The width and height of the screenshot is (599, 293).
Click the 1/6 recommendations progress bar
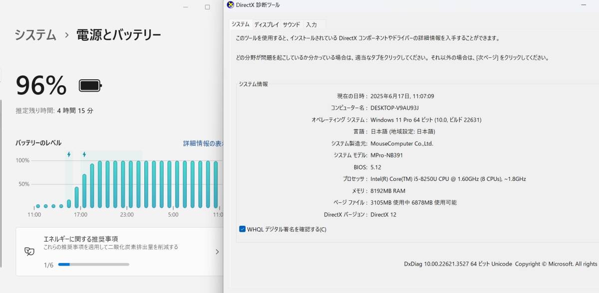coord(94,265)
